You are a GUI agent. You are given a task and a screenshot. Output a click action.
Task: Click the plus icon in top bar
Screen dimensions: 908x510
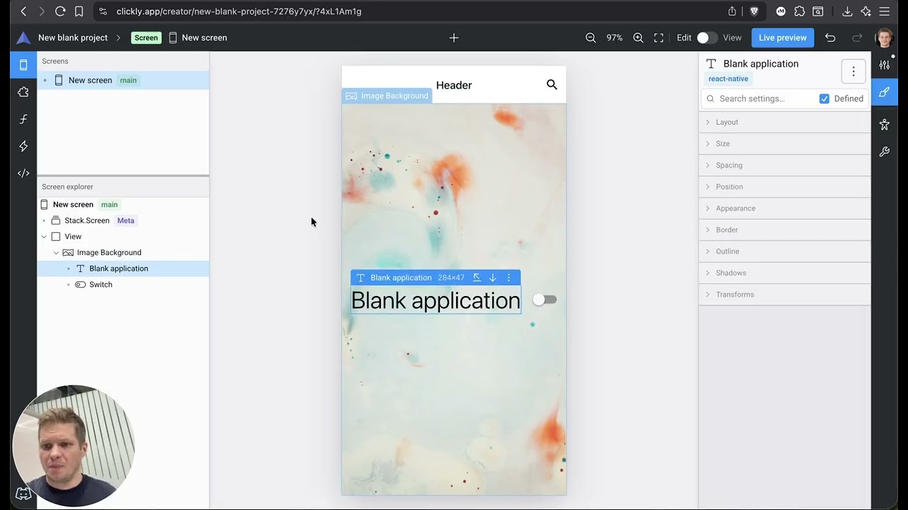454,38
